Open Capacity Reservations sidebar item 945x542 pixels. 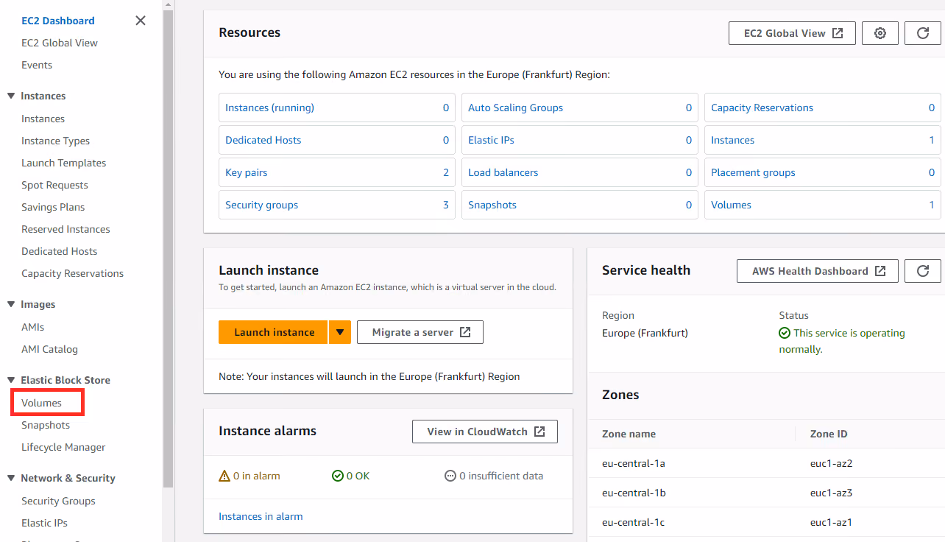click(x=72, y=273)
